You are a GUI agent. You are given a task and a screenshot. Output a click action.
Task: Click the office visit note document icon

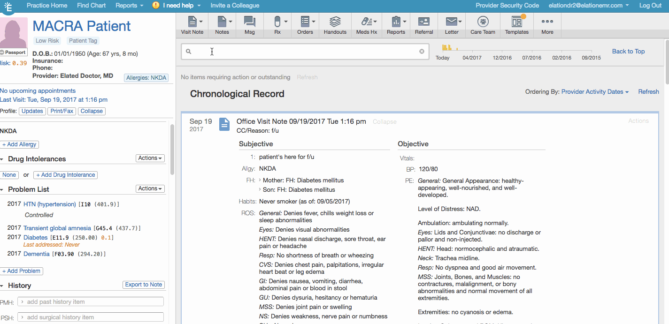(225, 124)
